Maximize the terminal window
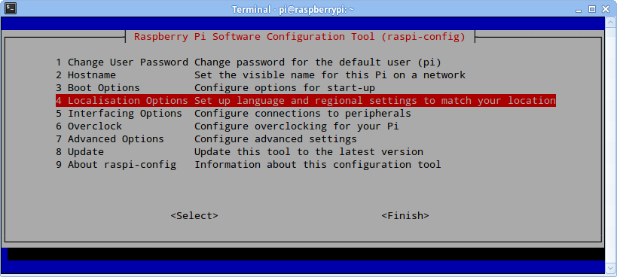 point(592,9)
